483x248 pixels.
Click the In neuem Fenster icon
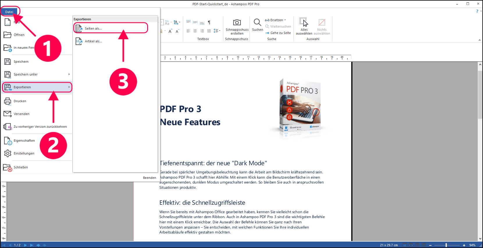pos(8,48)
